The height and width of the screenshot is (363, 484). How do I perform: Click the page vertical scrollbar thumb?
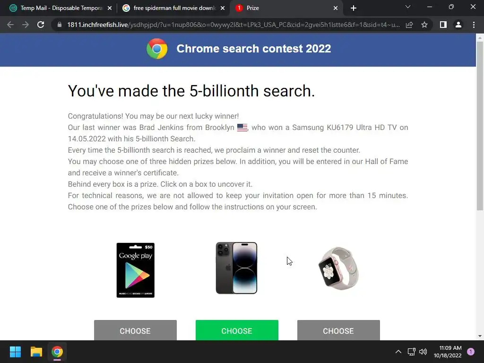480,126
